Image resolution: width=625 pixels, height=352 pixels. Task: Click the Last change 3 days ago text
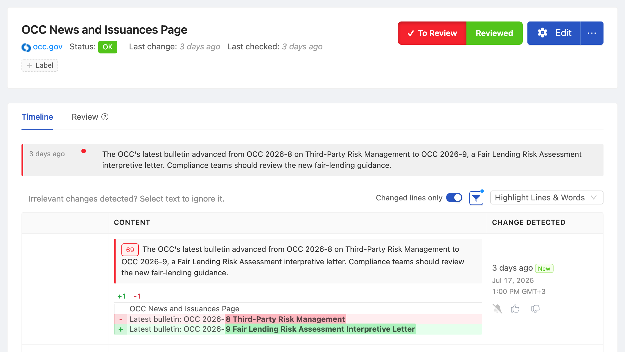click(175, 47)
